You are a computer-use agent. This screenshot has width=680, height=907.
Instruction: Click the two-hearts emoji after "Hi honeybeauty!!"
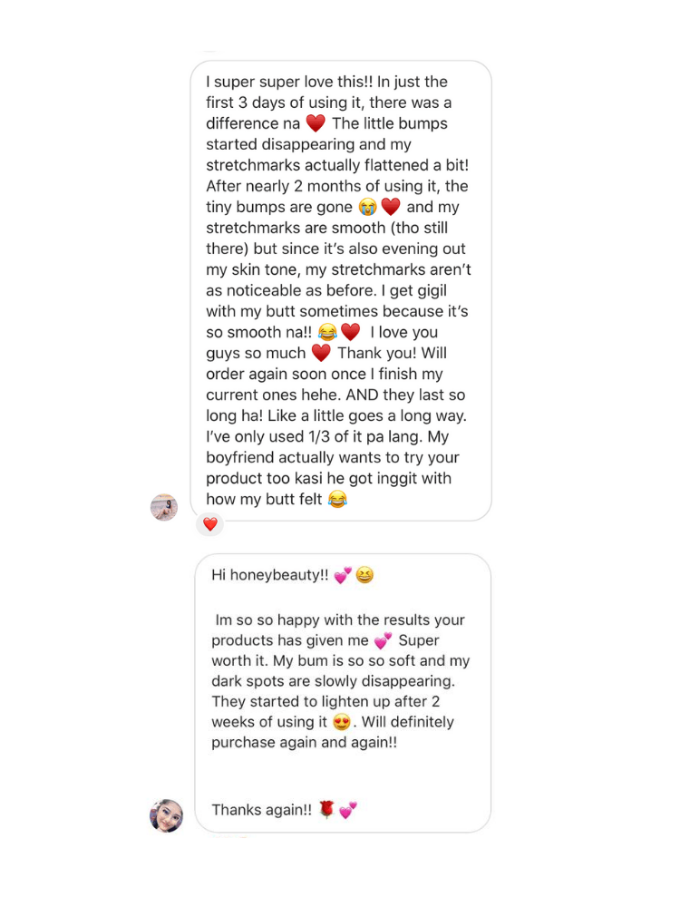pyautogui.click(x=343, y=575)
